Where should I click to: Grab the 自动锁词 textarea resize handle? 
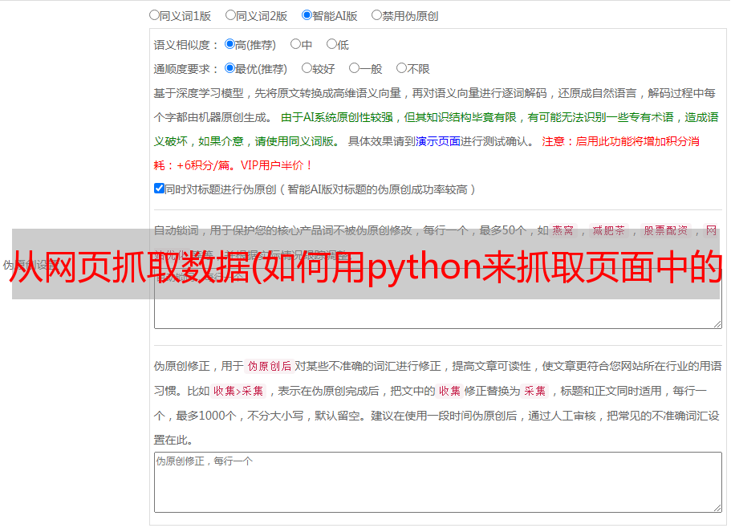pos(717,324)
